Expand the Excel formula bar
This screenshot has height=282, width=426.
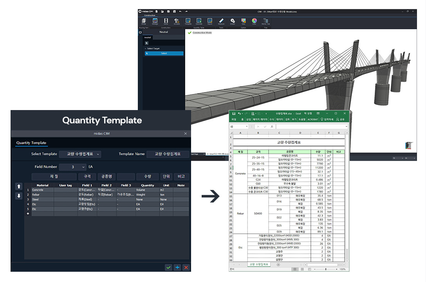tap(346, 127)
